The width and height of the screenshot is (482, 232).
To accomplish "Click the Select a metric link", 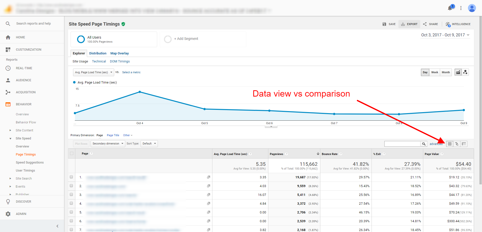I will coord(131,72).
